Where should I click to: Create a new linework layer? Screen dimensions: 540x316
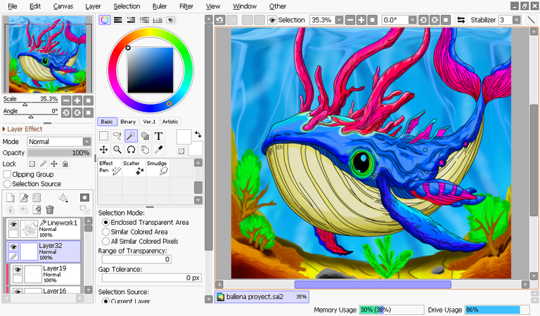[24, 197]
